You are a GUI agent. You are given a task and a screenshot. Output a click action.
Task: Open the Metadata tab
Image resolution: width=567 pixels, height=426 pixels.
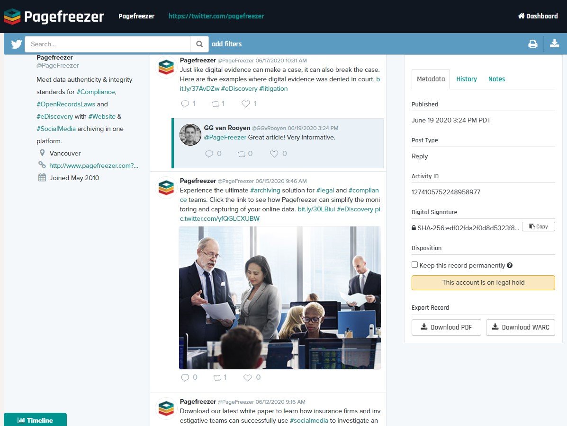coord(431,79)
